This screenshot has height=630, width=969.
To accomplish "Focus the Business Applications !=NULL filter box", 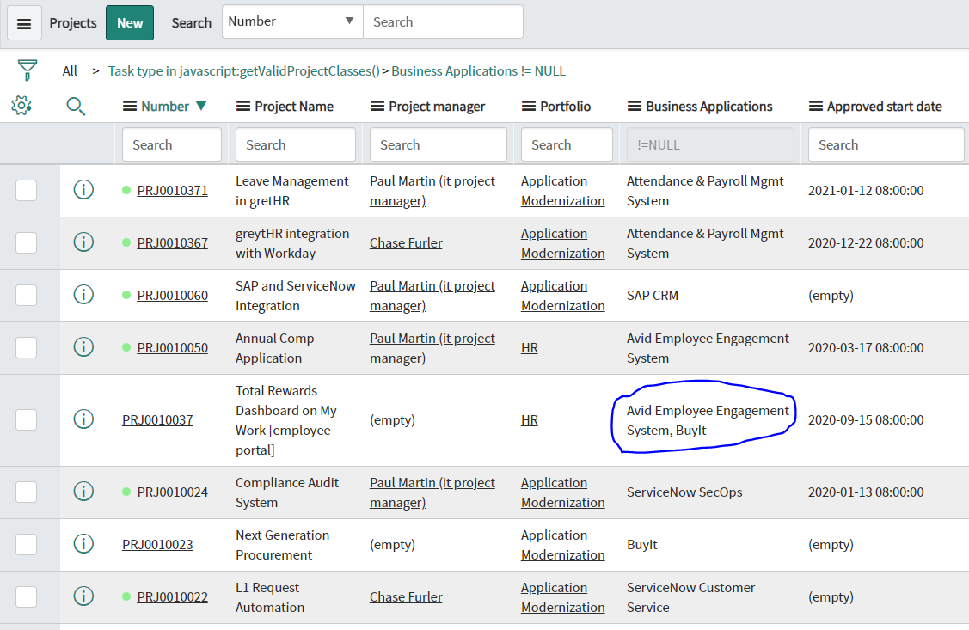I will tap(711, 144).
